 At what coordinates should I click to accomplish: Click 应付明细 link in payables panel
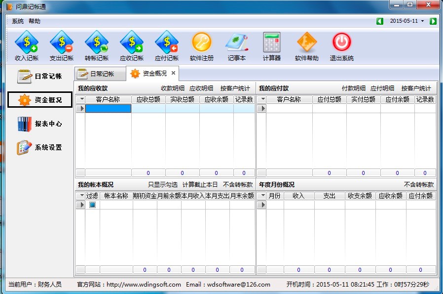pyautogui.click(x=382, y=88)
